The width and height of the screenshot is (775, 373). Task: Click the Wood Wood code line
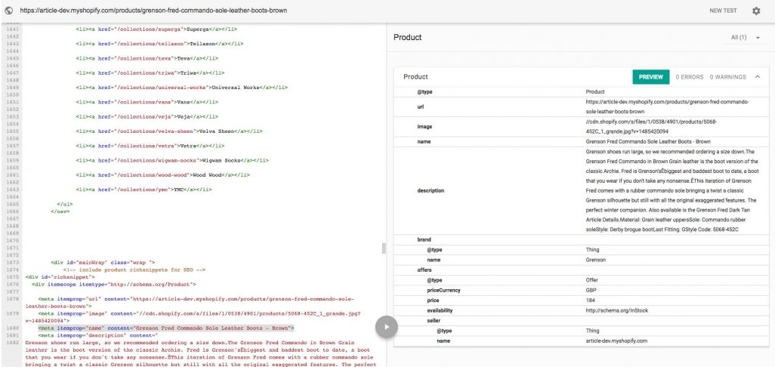pos(162,175)
